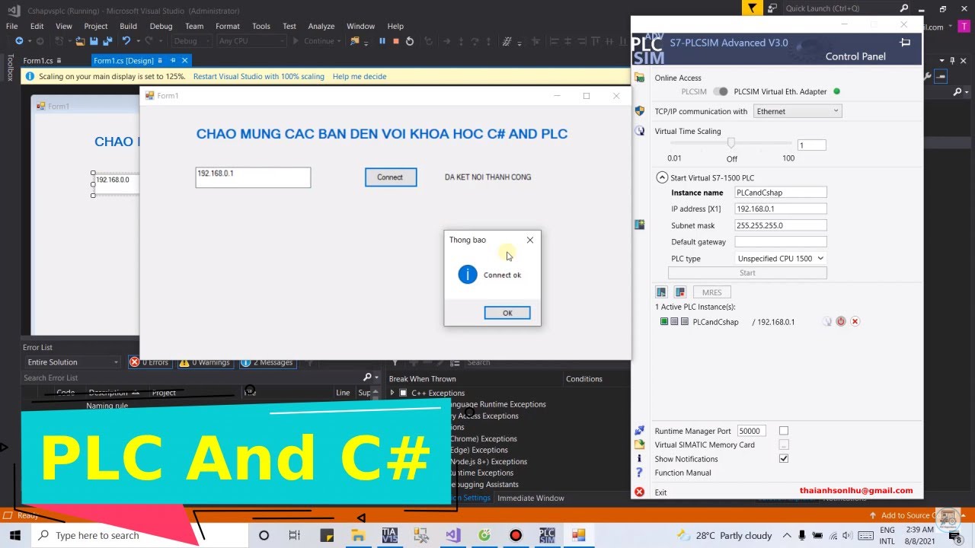The width and height of the screenshot is (975, 548).
Task: Open the Function Manual
Action: pyautogui.click(x=682, y=473)
